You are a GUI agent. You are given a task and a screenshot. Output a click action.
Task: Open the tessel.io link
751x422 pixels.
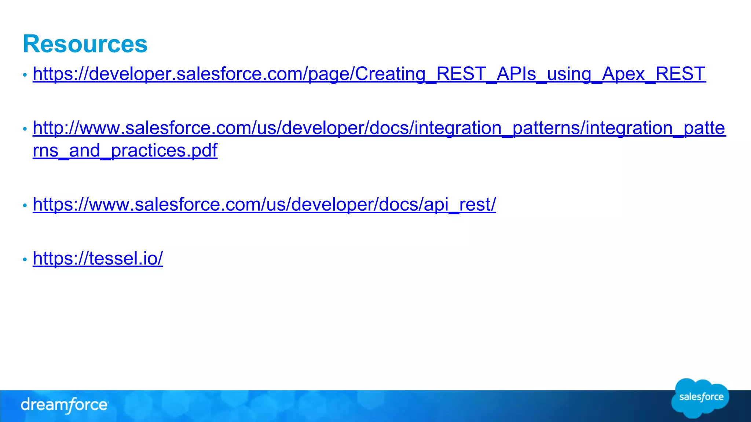[x=98, y=258]
